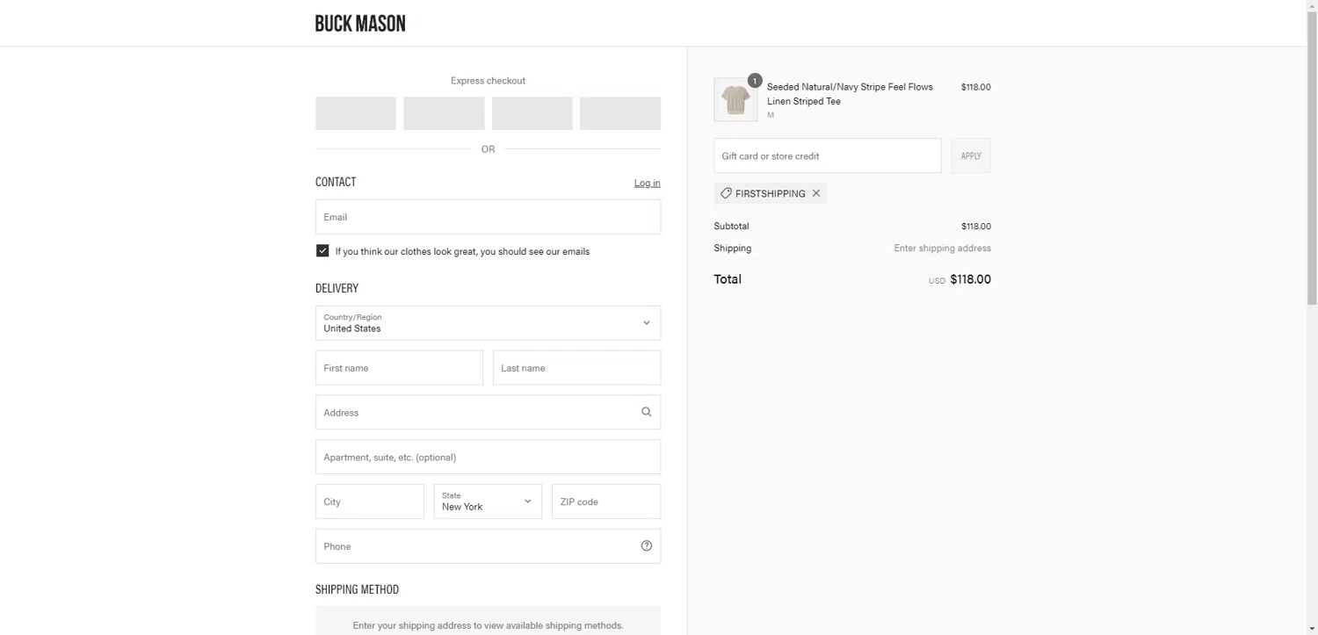Open the State dropdown

pos(488,502)
